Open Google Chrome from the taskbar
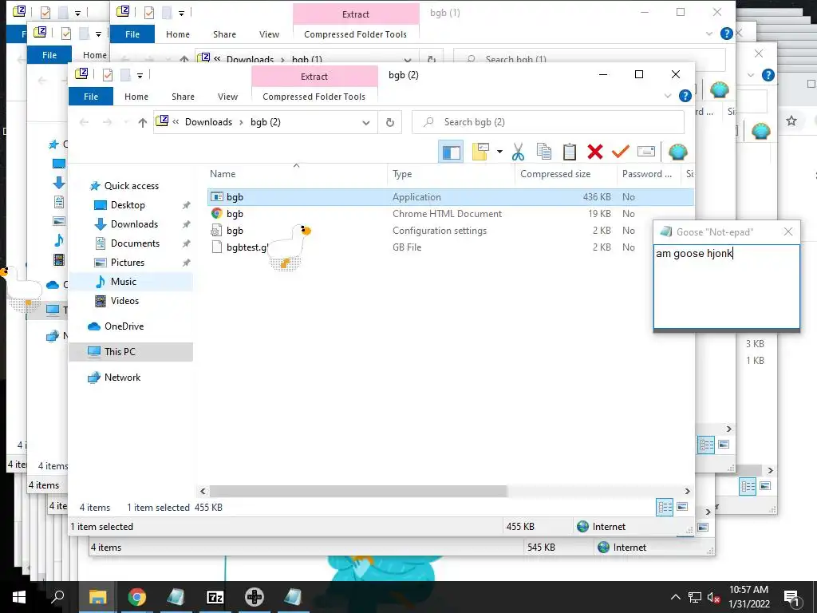This screenshot has width=817, height=613. 137,597
